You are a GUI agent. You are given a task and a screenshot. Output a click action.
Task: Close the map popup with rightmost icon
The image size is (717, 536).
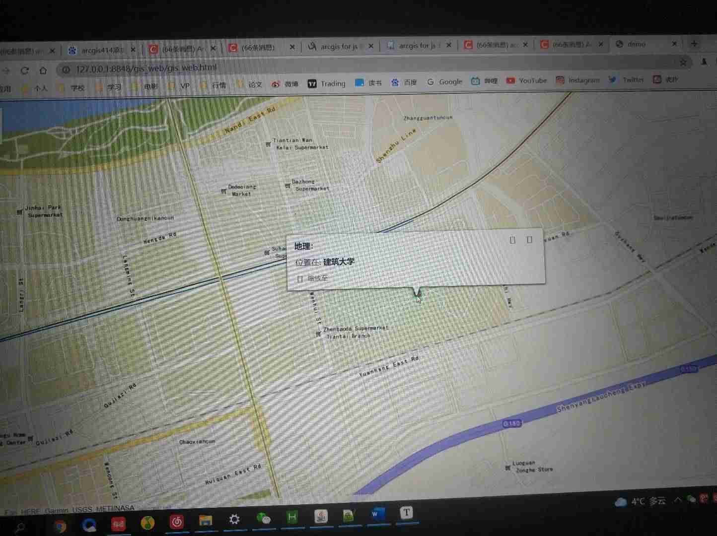[529, 240]
